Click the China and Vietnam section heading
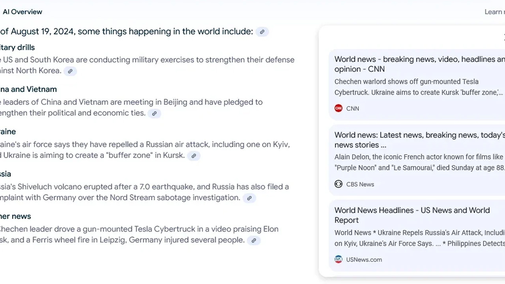Image resolution: width=505 pixels, height=284 pixels. click(x=28, y=90)
